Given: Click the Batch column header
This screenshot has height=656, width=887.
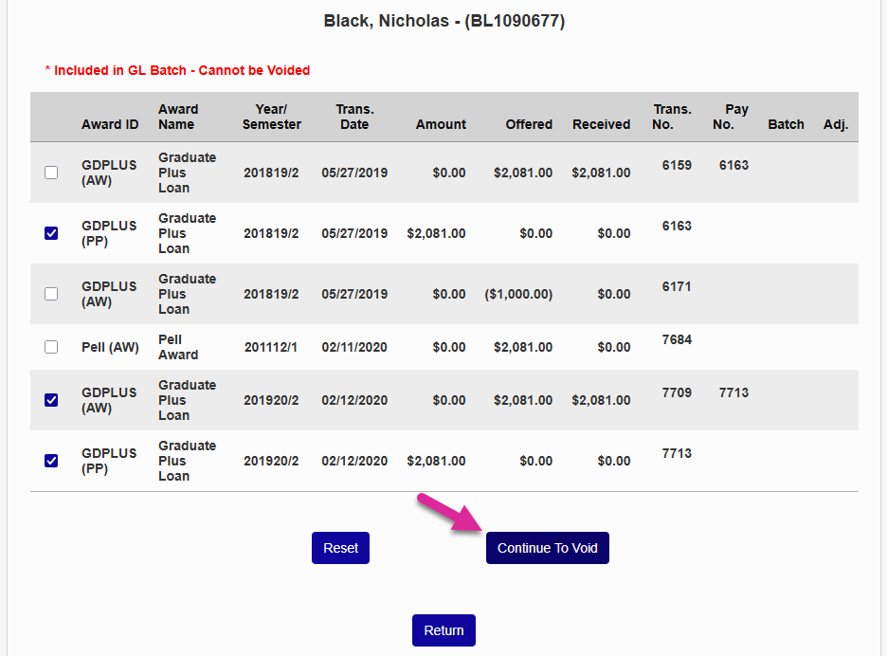Looking at the screenshot, I should coord(786,124).
